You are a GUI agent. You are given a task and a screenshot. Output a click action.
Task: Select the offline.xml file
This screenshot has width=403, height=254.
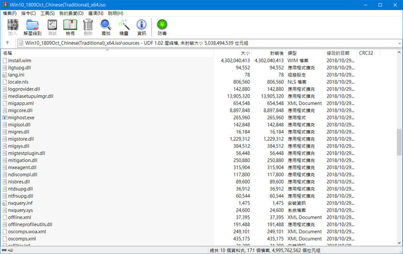20,217
